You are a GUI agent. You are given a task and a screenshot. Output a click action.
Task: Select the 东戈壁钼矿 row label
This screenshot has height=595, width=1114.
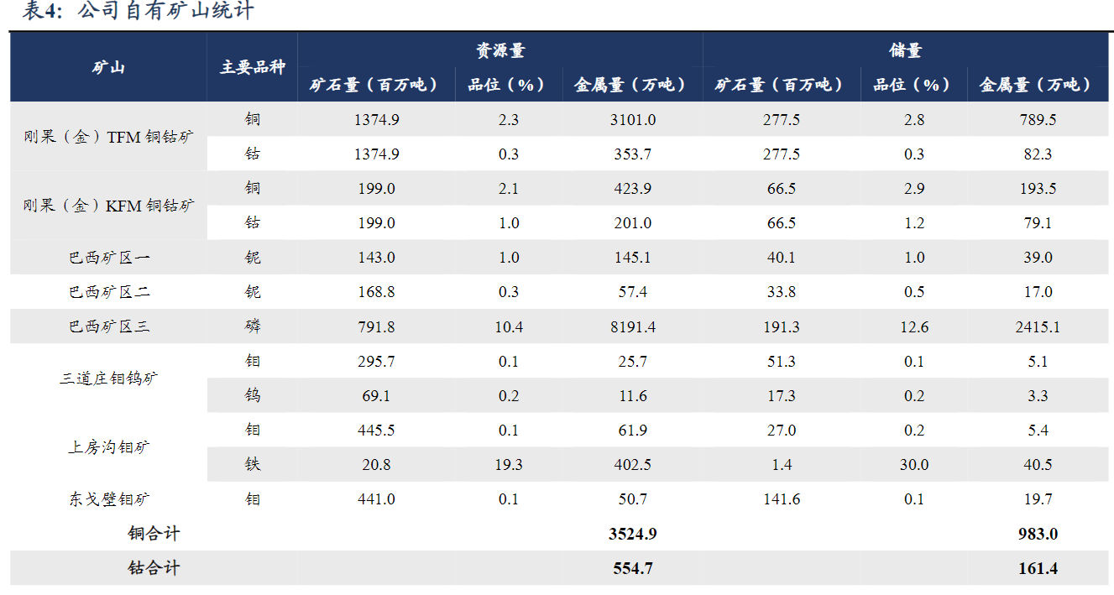109,499
